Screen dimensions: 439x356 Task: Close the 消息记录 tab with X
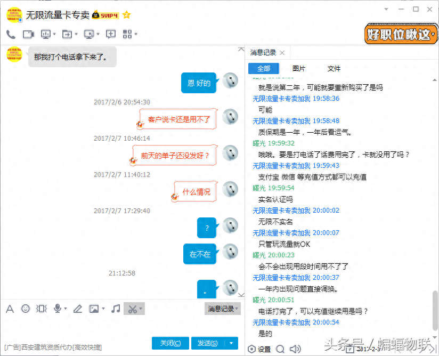pyautogui.click(x=282, y=53)
